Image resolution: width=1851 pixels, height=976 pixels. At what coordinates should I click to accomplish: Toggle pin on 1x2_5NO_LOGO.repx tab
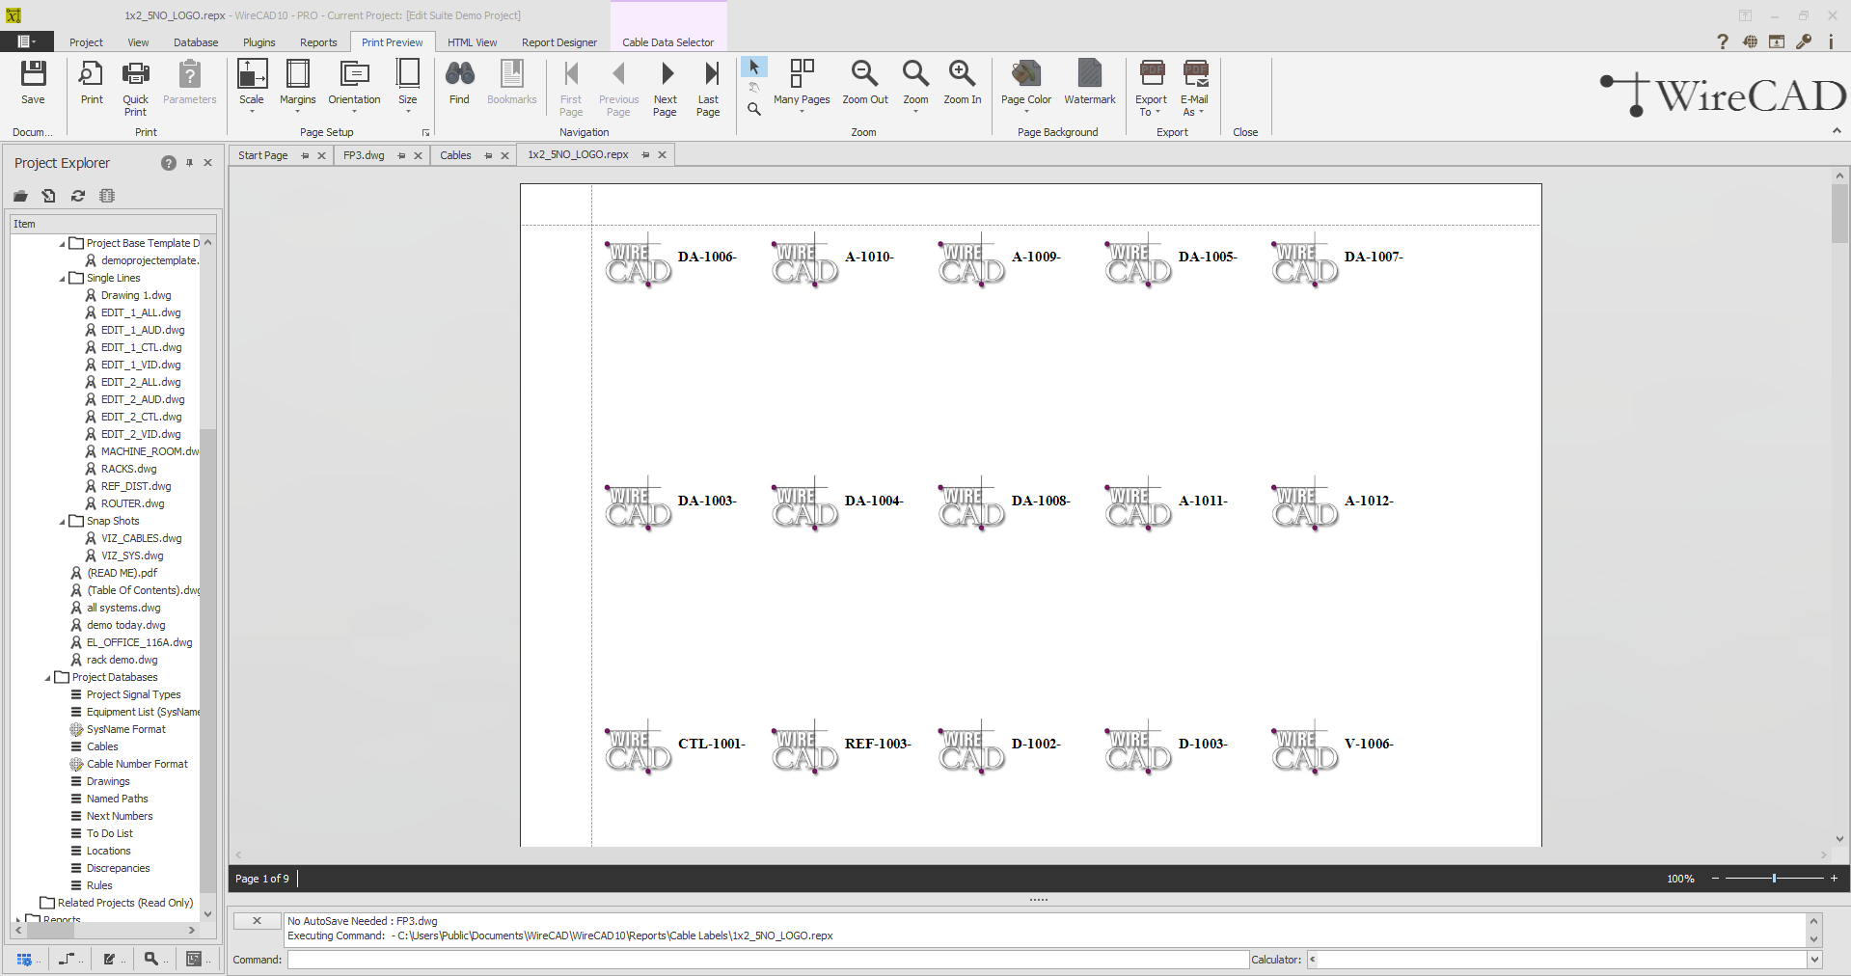tap(645, 154)
